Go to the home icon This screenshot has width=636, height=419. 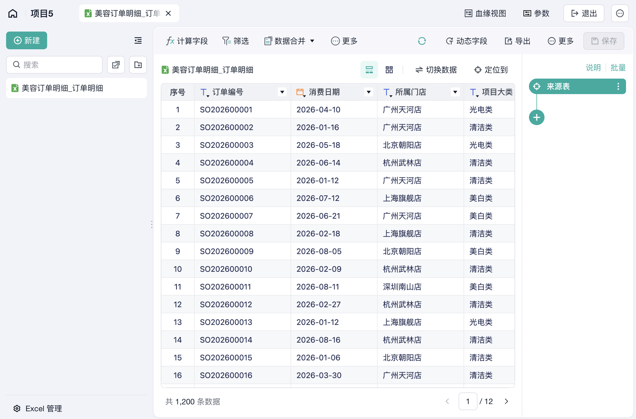click(13, 13)
